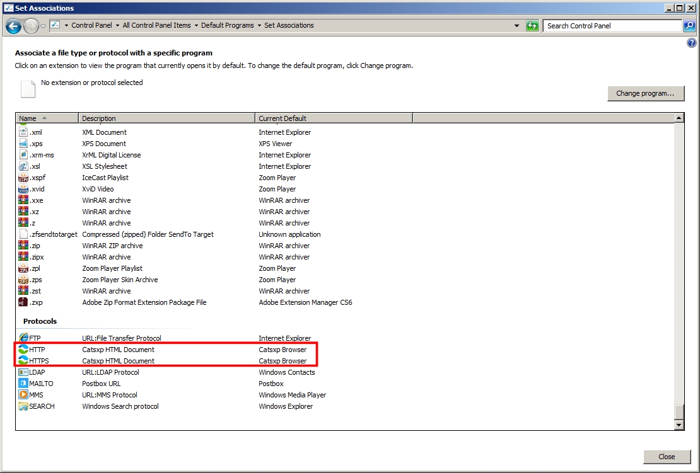Select 'URL:File Transfer Protocol' text
The width and height of the screenshot is (700, 473).
(x=122, y=338)
